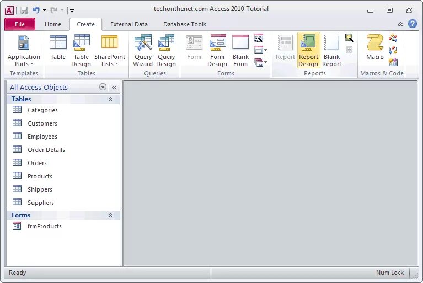
Task: Minimize the Access window
Action: click(x=371, y=11)
